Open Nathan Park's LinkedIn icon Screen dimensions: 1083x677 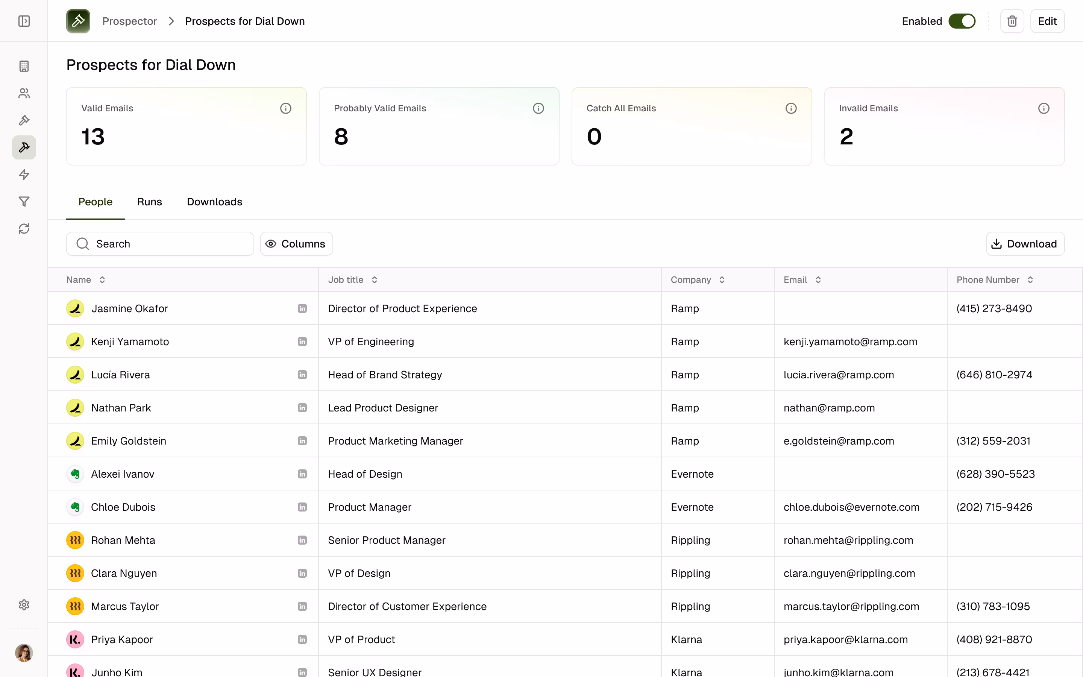(302, 408)
